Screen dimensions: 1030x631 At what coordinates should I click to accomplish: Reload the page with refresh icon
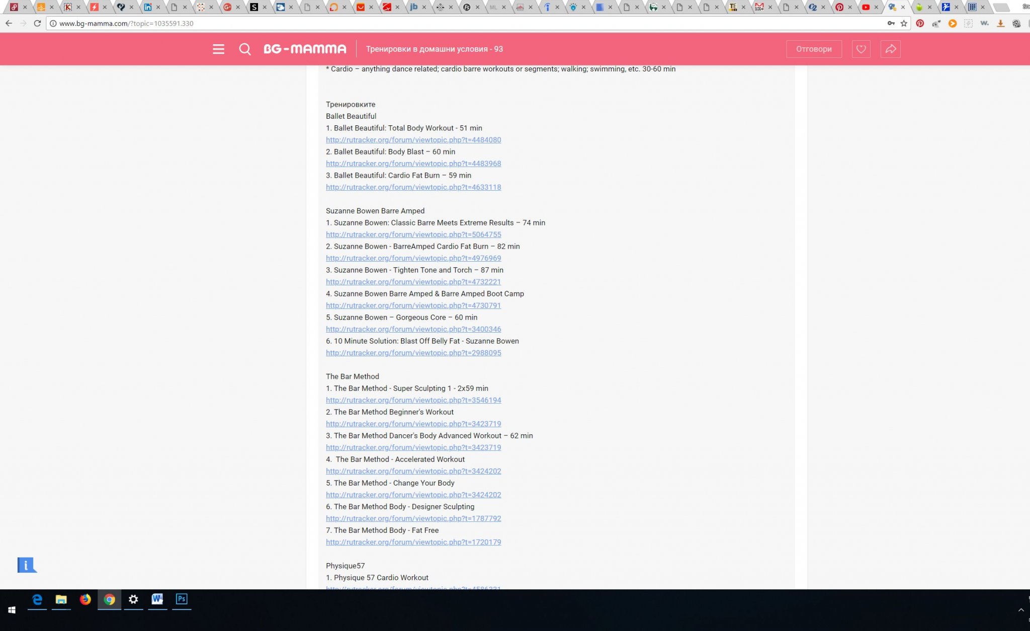pos(37,23)
